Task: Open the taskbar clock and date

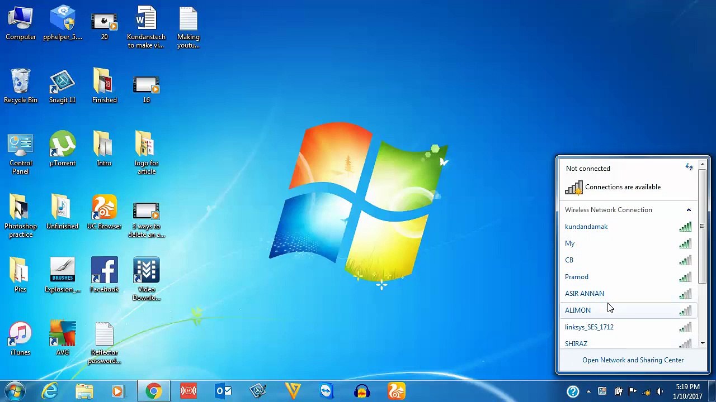Action: pos(687,391)
